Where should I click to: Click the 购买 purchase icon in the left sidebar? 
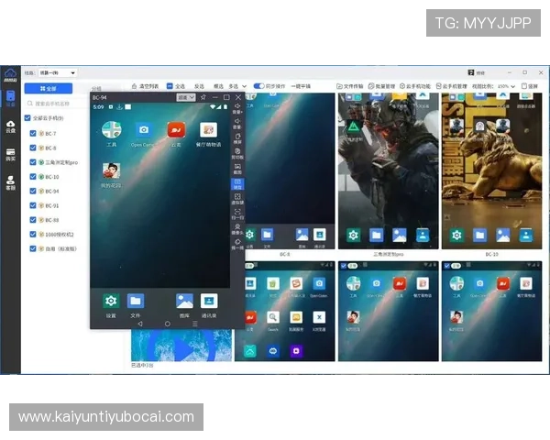click(10, 154)
